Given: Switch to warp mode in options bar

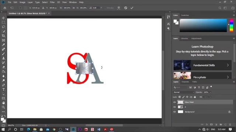Looking at the screenshot, I should (119, 8).
